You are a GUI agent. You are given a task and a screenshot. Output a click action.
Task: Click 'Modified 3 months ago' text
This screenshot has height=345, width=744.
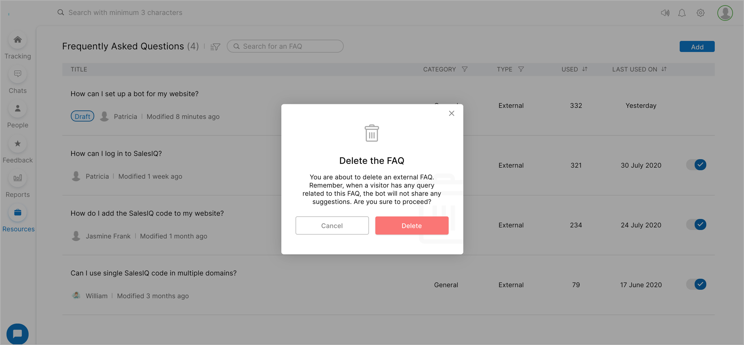[153, 296]
